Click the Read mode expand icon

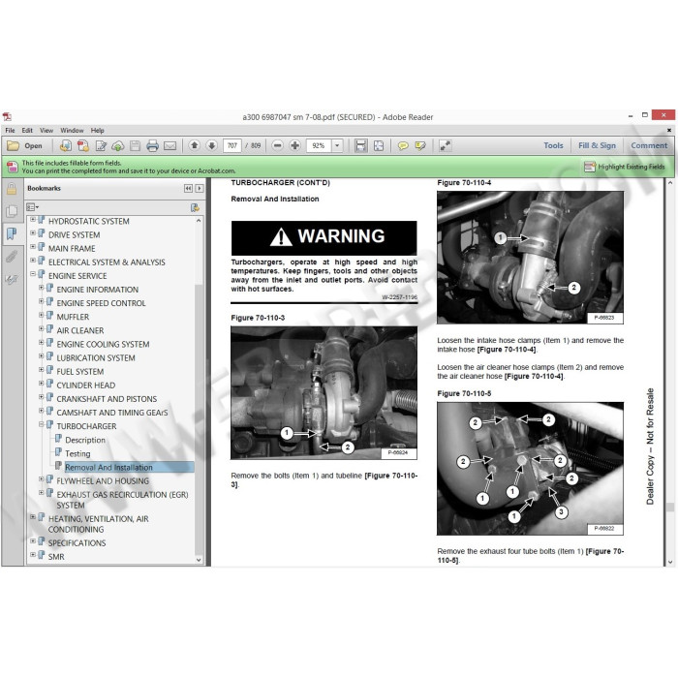(x=445, y=145)
